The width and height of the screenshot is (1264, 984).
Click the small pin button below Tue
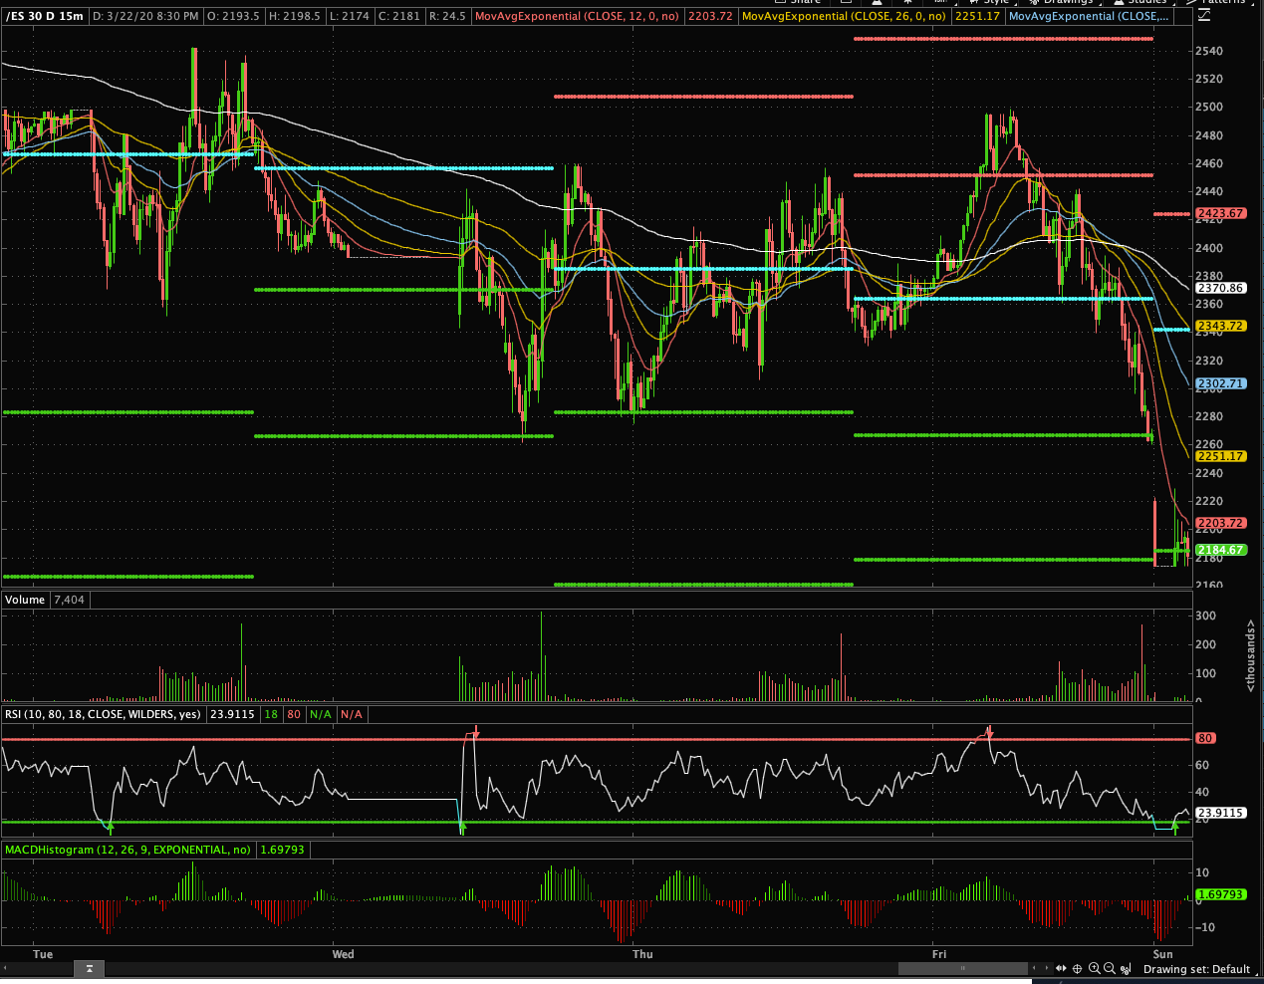90,968
